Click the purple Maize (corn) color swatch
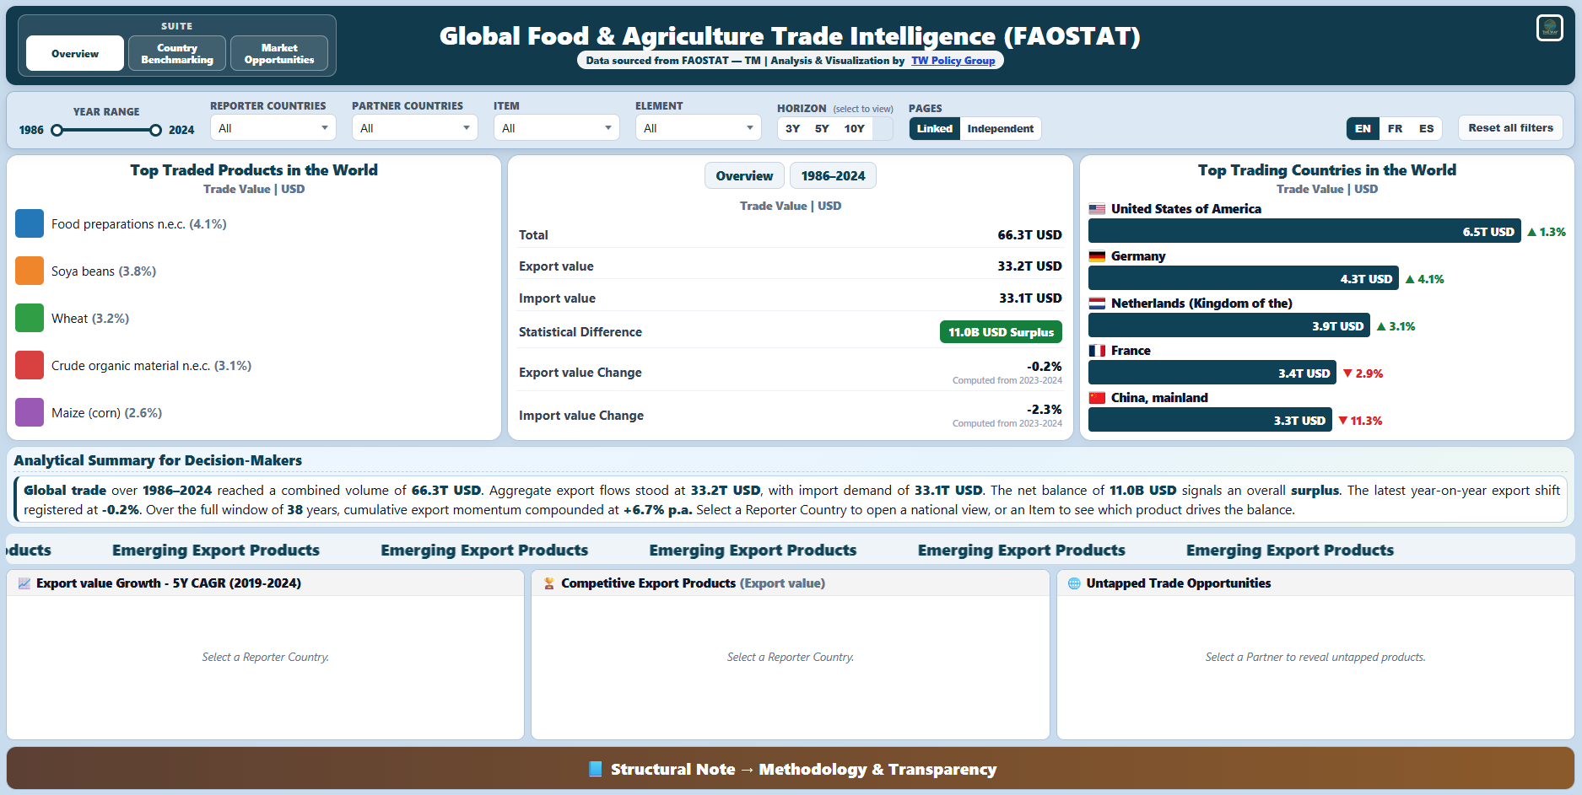 (30, 413)
